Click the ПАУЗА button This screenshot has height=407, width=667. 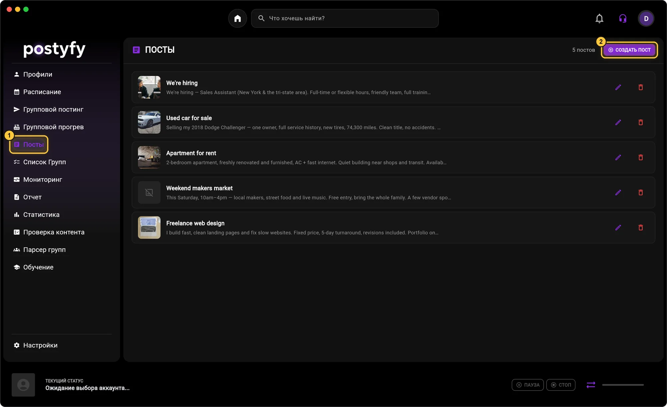pyautogui.click(x=528, y=385)
